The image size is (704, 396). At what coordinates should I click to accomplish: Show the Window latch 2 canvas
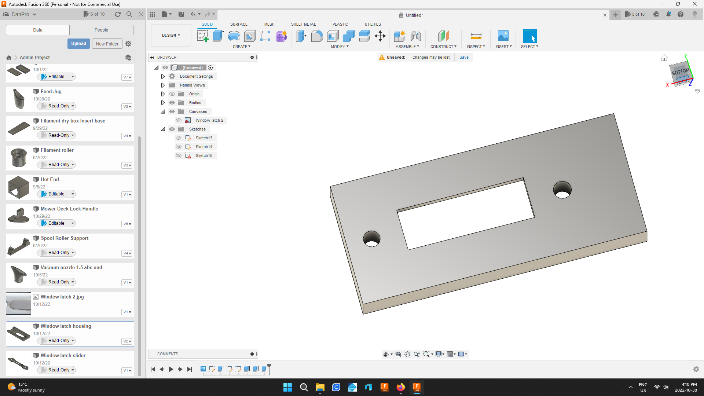coord(179,120)
